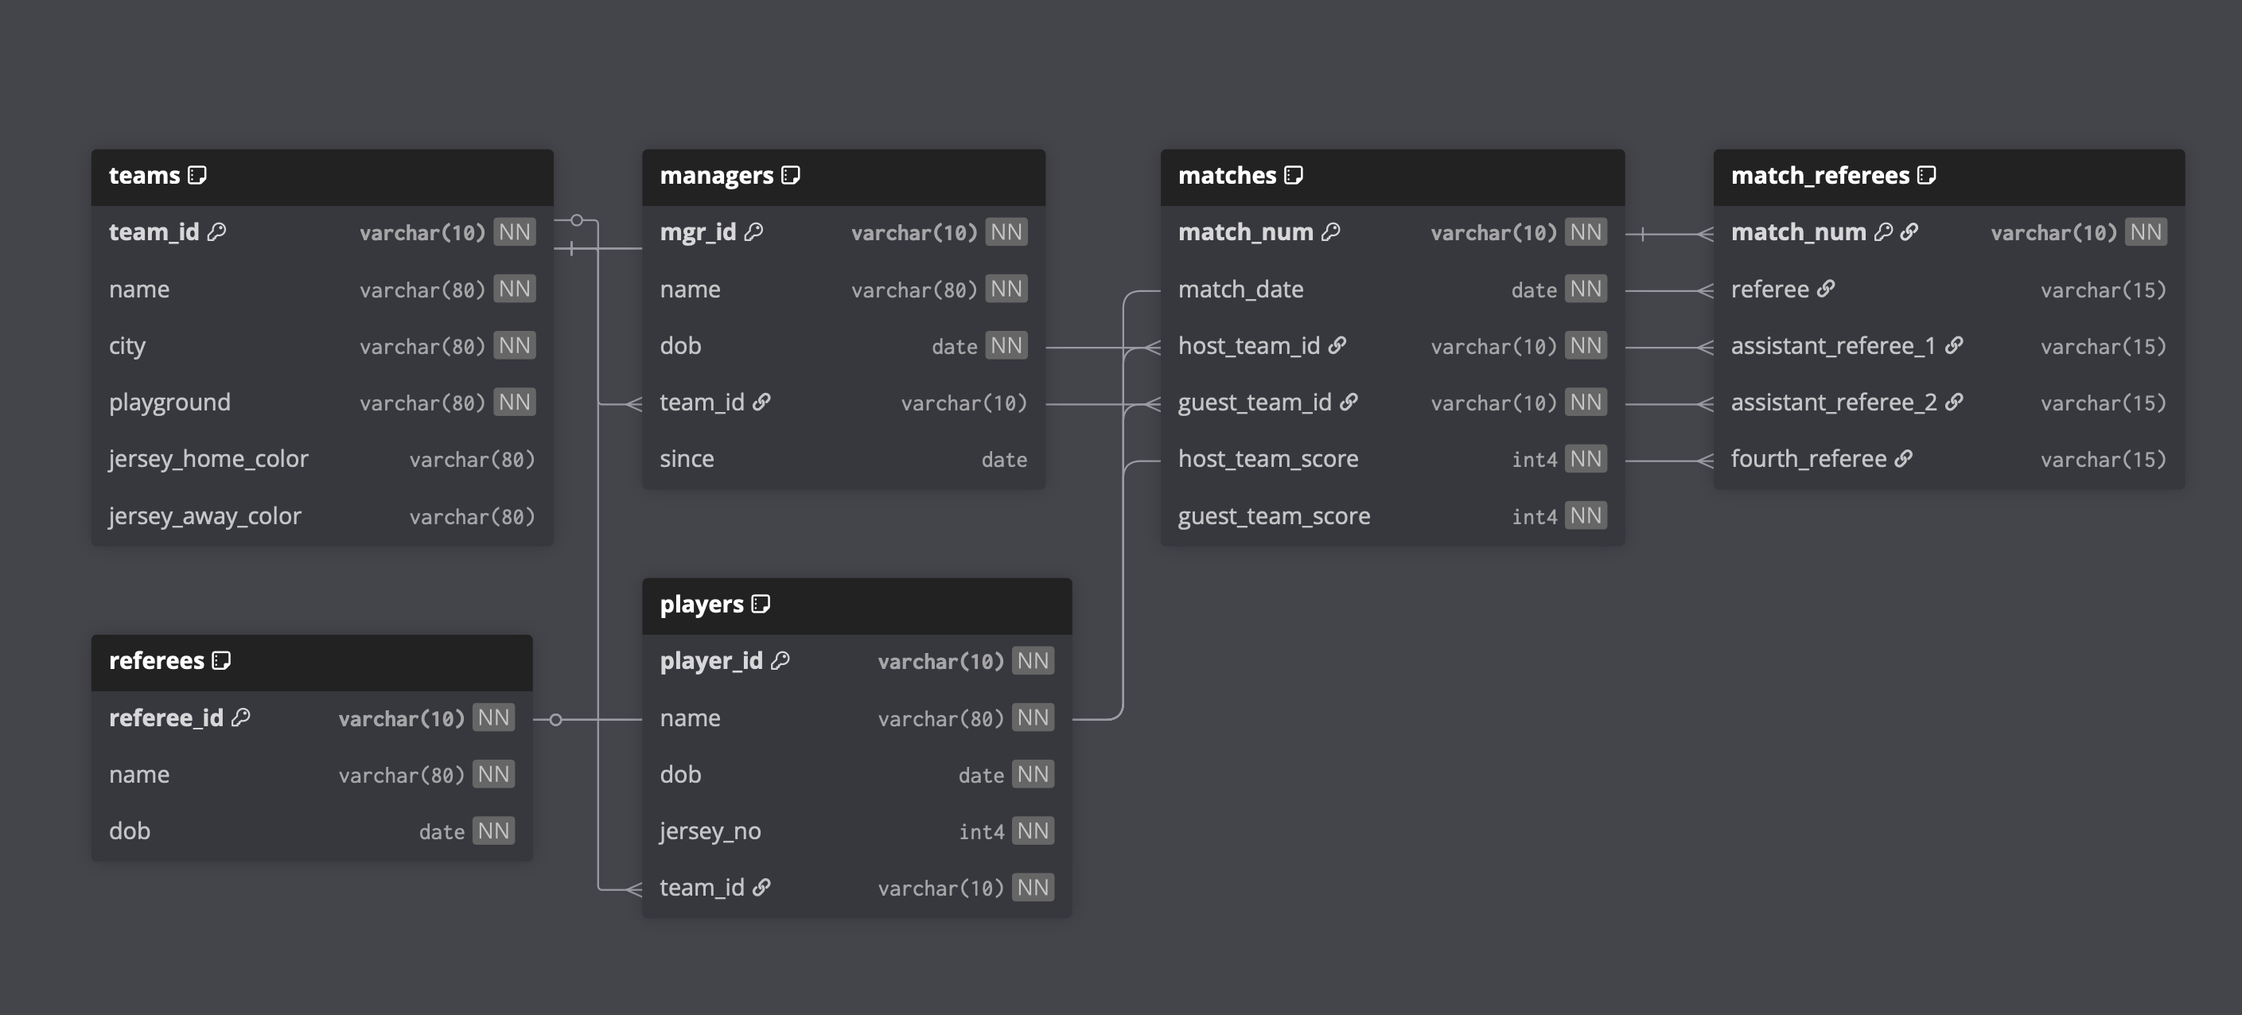Click the note icon beside matches title
The width and height of the screenshot is (2242, 1015).
pyautogui.click(x=1294, y=176)
